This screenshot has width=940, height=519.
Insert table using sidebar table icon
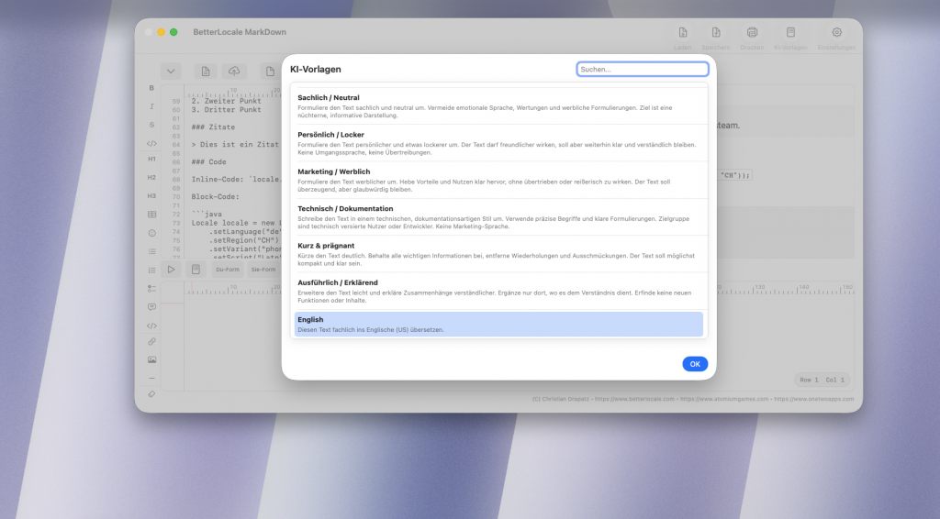(151, 215)
